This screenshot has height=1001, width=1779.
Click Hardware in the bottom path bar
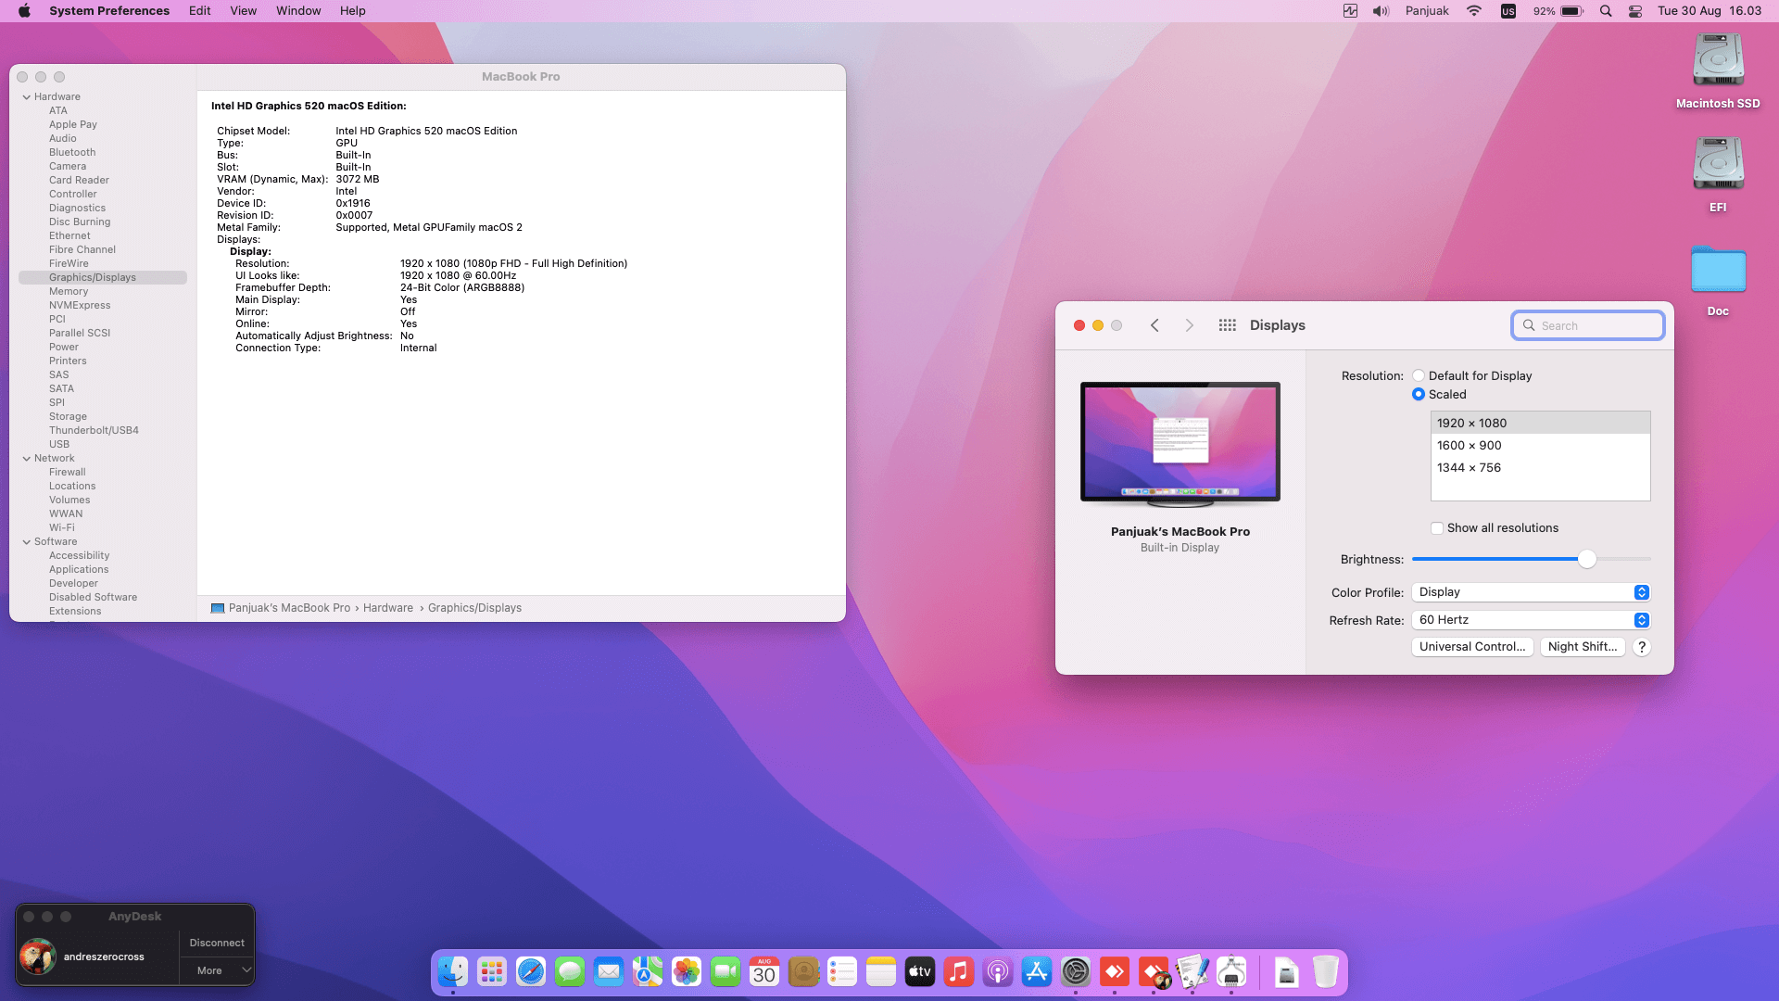coord(388,608)
